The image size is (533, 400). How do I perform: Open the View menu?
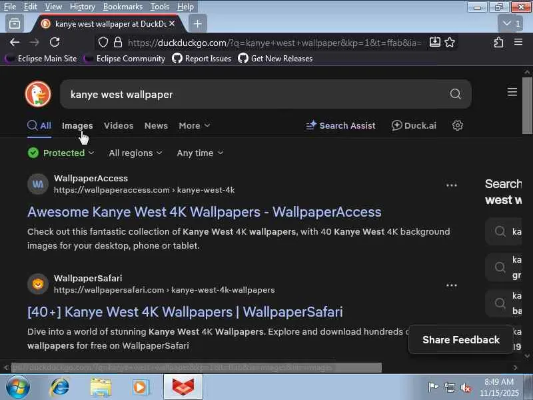(x=53, y=7)
